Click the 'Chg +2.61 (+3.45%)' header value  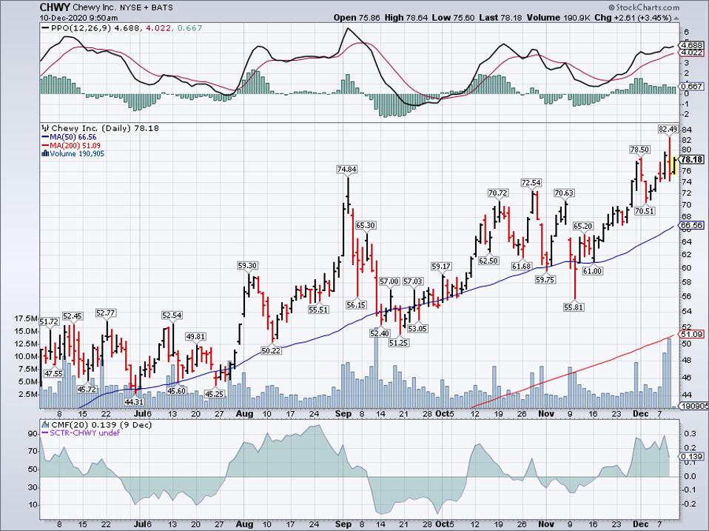pyautogui.click(x=633, y=18)
